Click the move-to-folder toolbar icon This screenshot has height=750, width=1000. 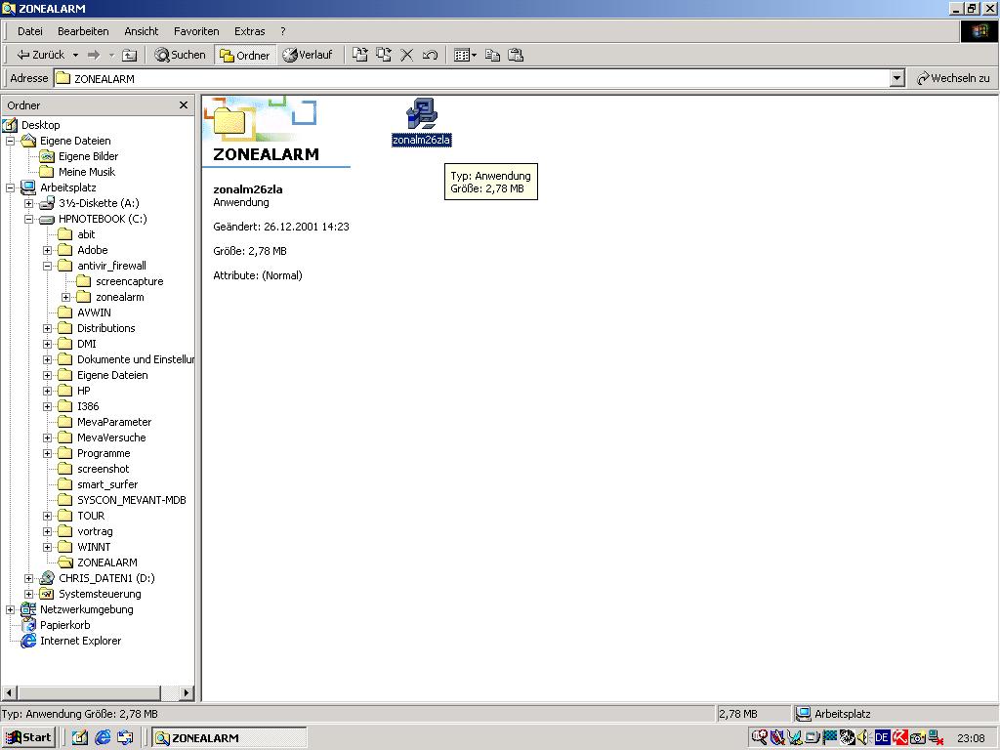click(x=360, y=55)
